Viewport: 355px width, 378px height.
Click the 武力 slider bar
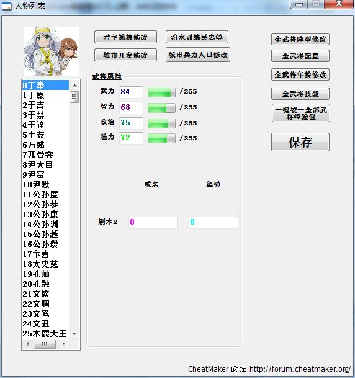coord(161,92)
